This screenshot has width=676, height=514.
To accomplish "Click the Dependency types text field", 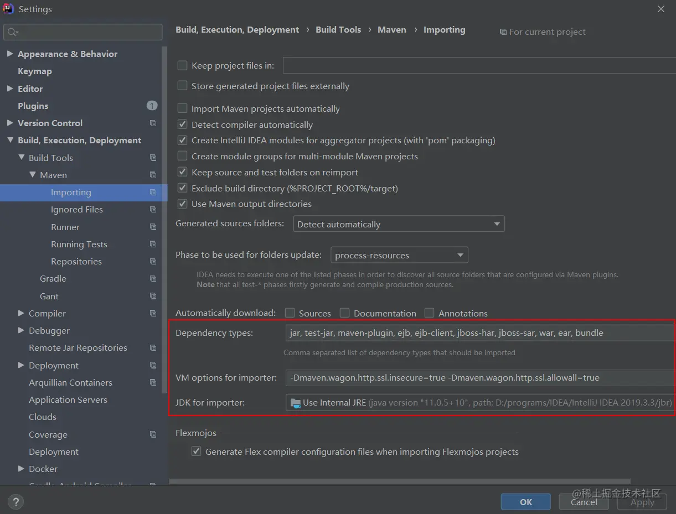I will click(480, 333).
